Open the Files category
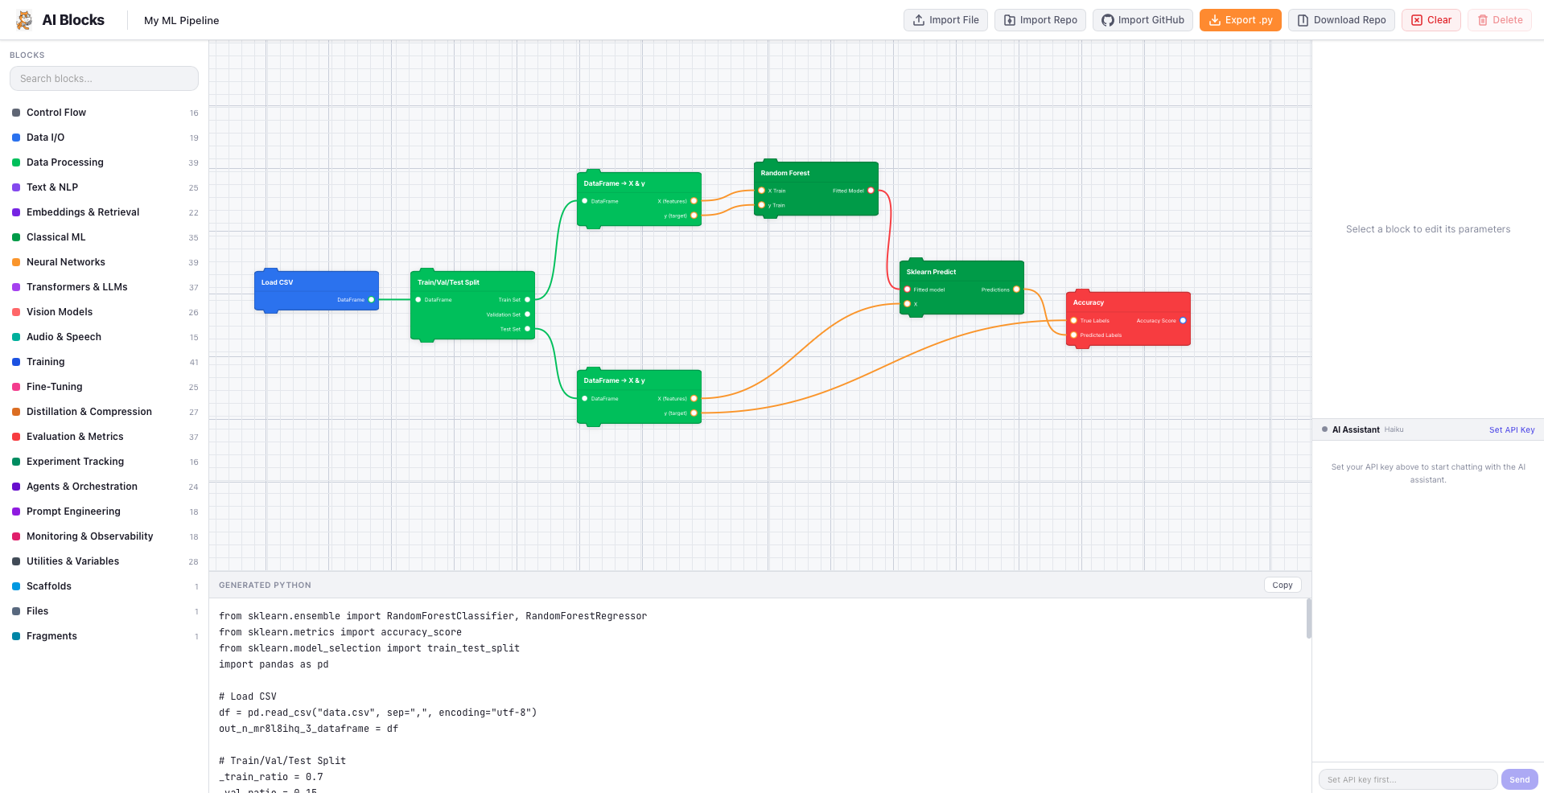The image size is (1544, 793). [x=105, y=611]
